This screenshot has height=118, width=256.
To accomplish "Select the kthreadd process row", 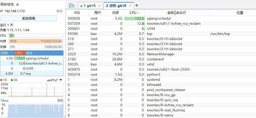I will [161, 85].
